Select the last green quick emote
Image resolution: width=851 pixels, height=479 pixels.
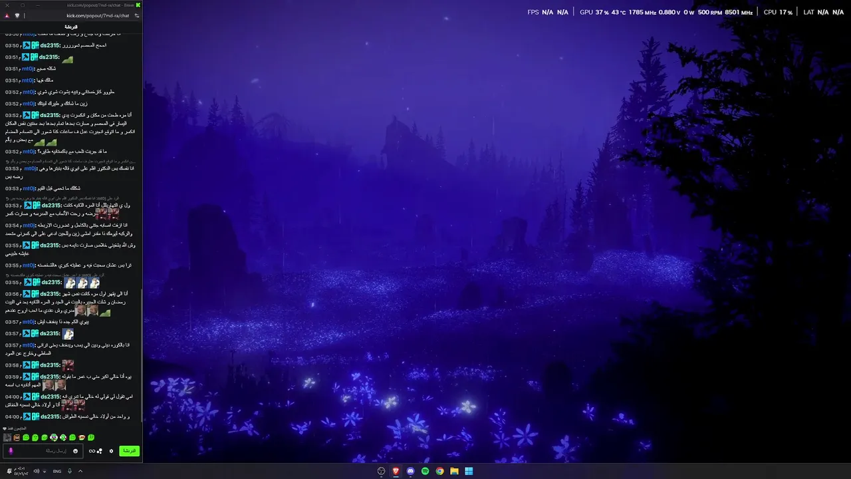[91, 438]
